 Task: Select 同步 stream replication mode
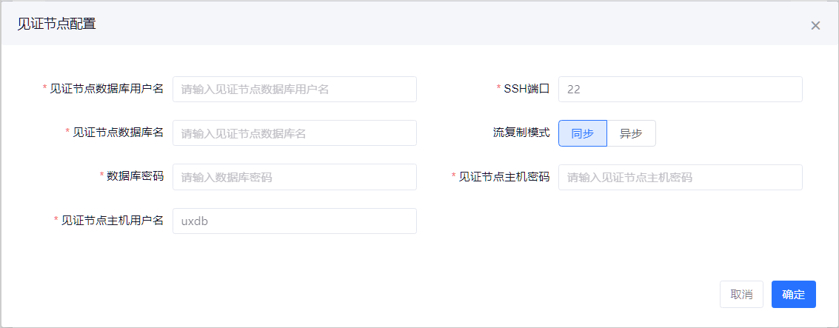point(582,133)
